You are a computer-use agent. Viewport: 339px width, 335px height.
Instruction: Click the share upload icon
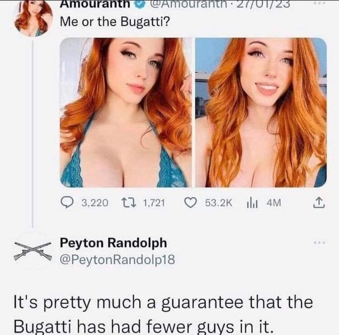coord(319,203)
